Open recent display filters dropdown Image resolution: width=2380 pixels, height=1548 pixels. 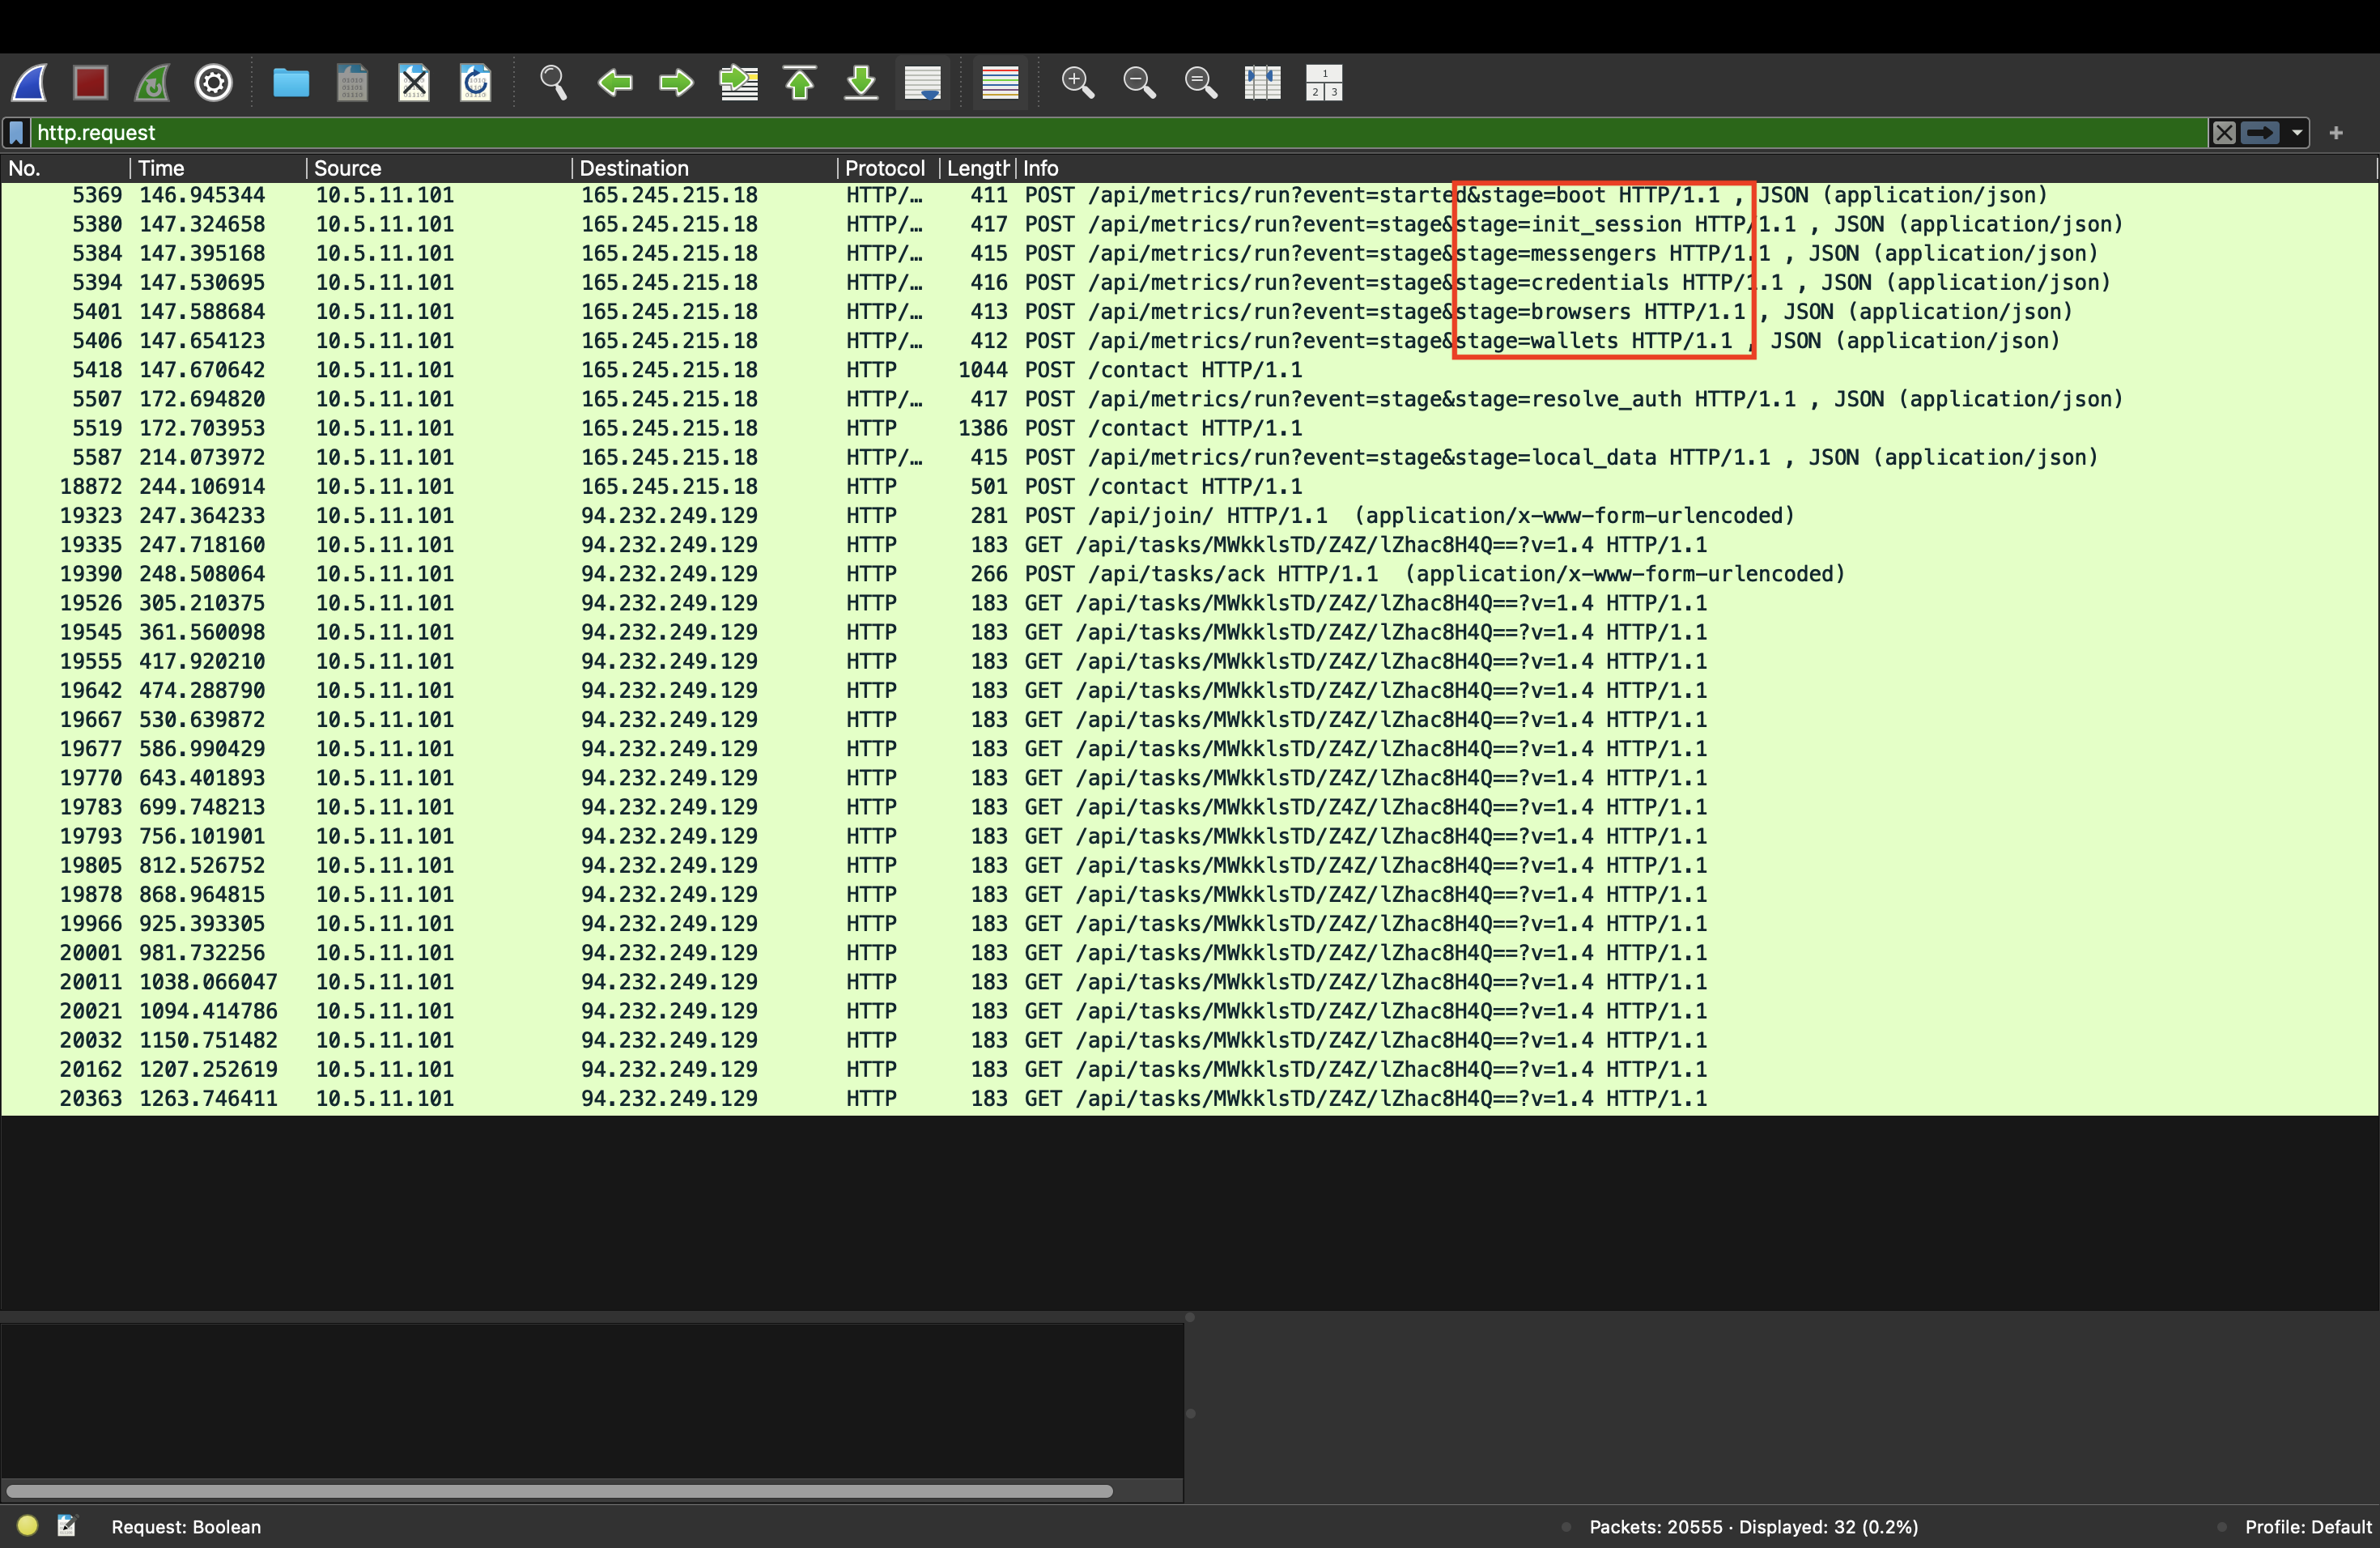[2297, 133]
